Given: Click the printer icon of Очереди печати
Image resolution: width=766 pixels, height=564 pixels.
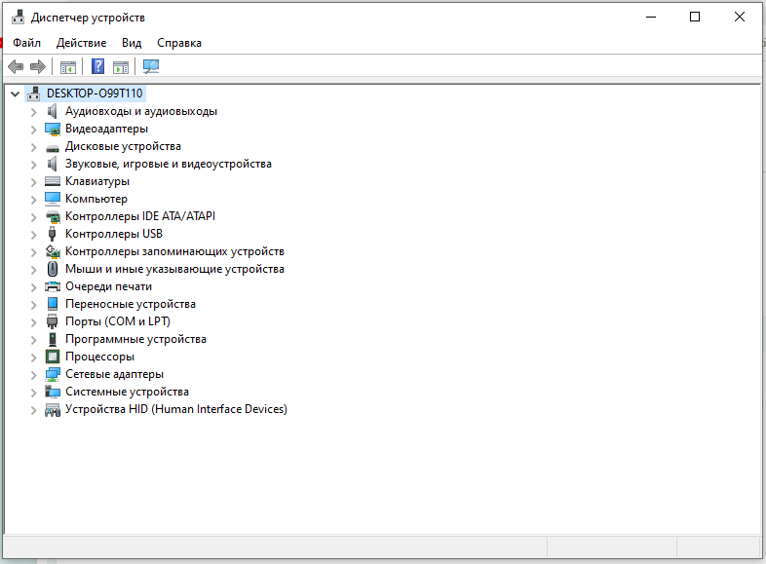Looking at the screenshot, I should (x=53, y=286).
